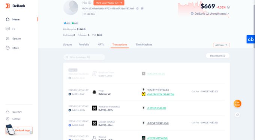Expand the More sidebar menu

tap(7, 48)
